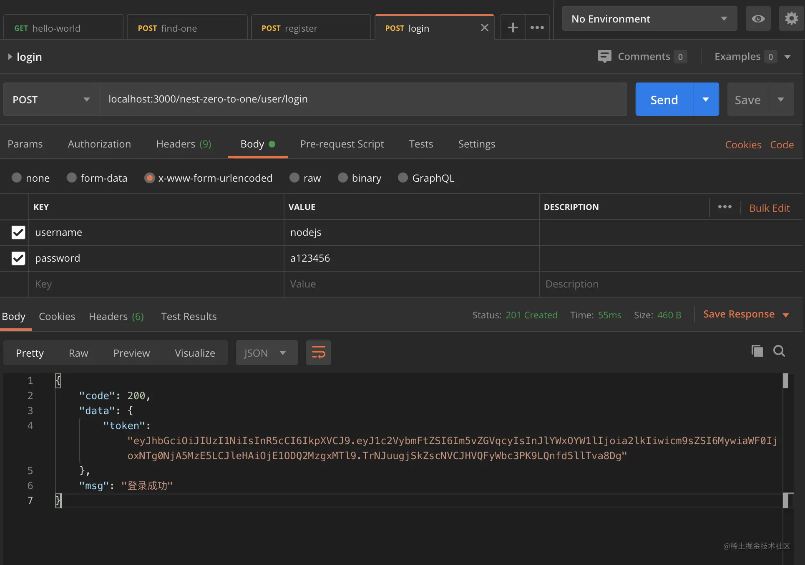Click the blue Send button
This screenshot has width=805, height=565.
click(664, 100)
